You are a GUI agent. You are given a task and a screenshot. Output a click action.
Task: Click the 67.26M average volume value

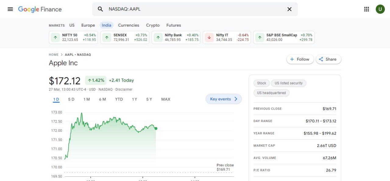[330, 158]
